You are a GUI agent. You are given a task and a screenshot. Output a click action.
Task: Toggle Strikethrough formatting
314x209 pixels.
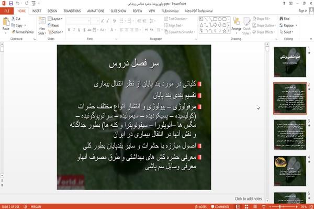(x=89, y=30)
